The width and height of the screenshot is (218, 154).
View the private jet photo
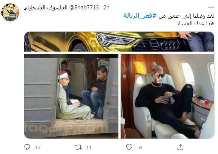(167, 96)
